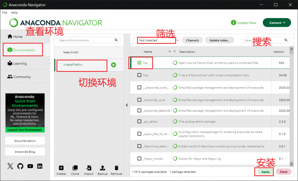Click the Update index... button
298x181 pixels.
(x=219, y=40)
